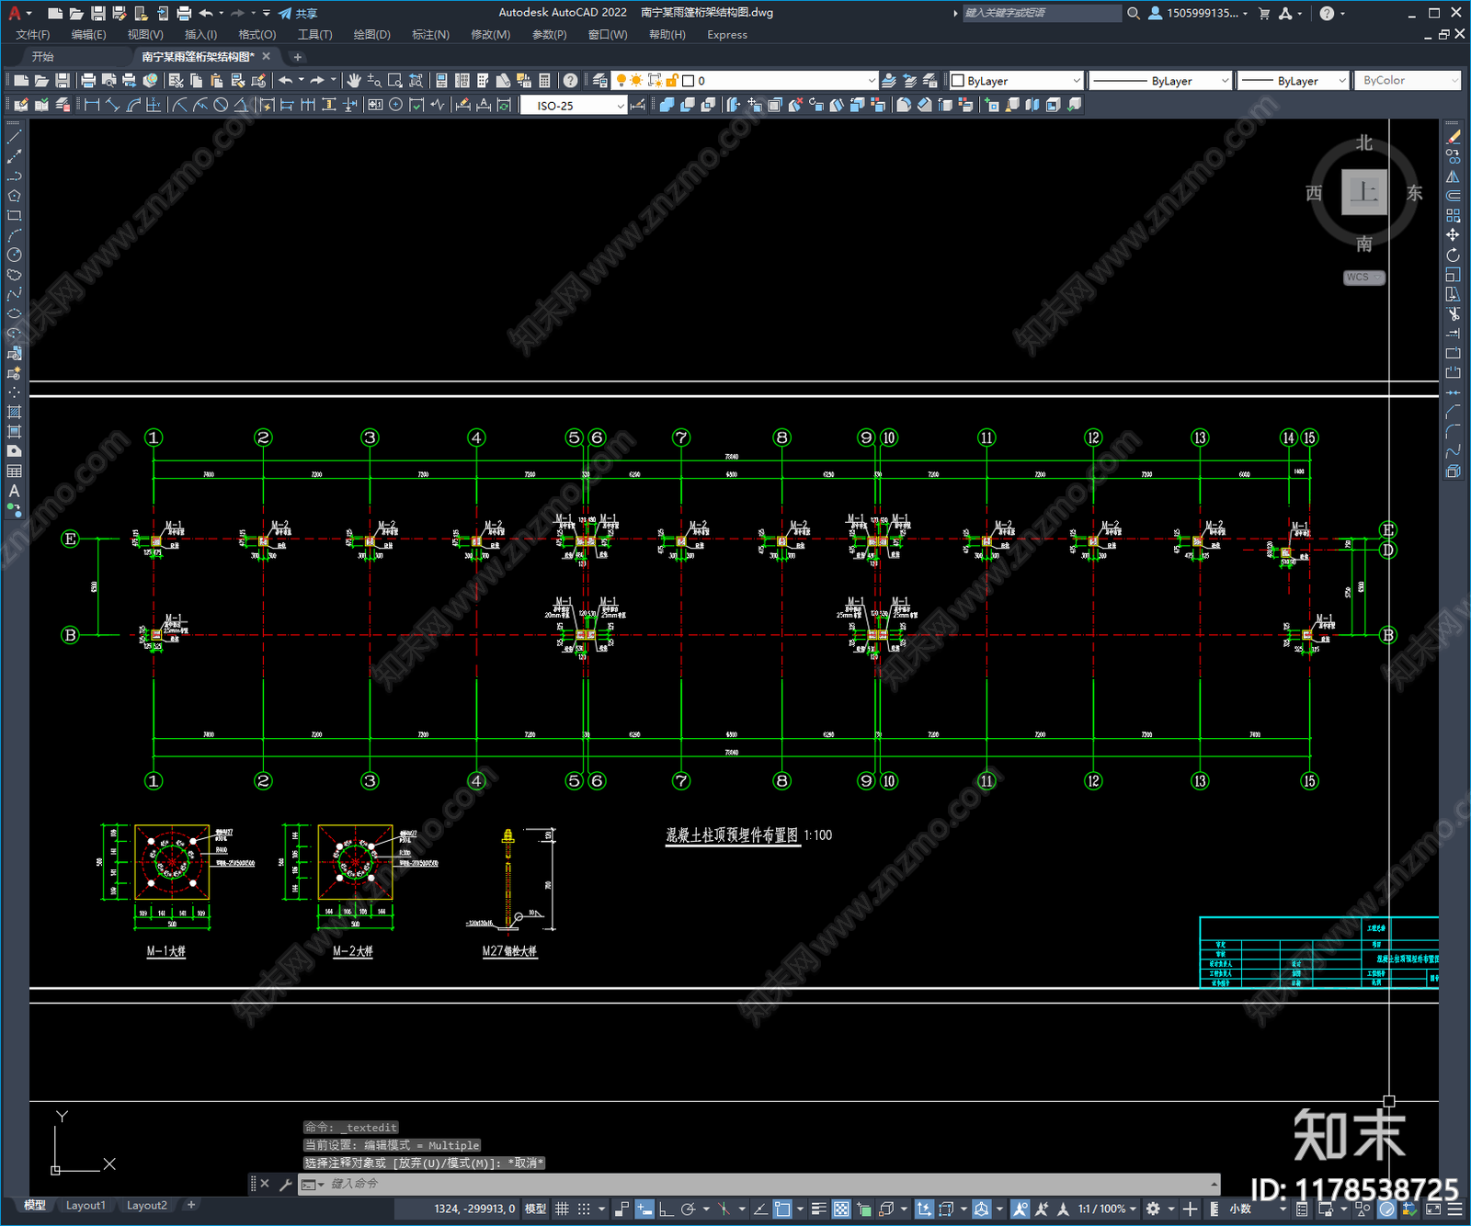Open the ISO-25 dimension style dropdown

click(x=574, y=106)
